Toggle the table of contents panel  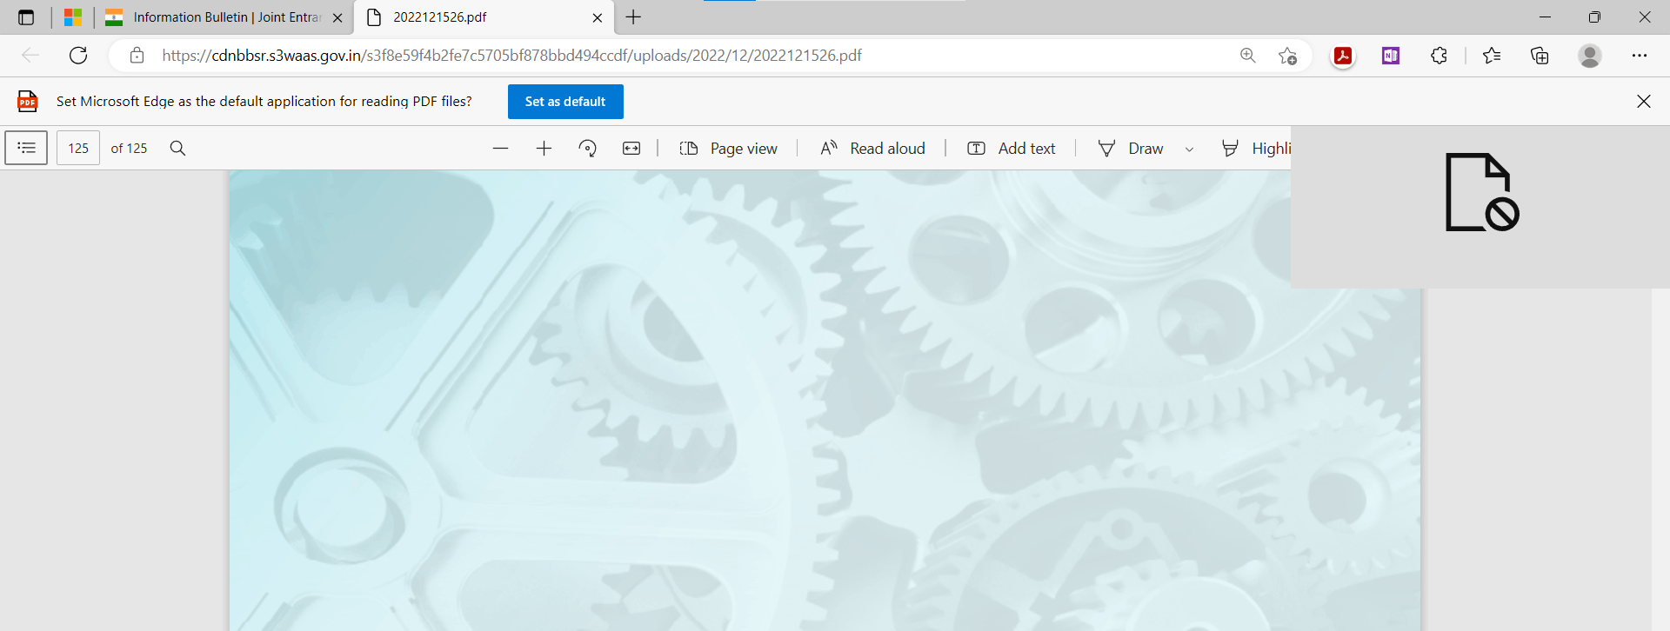(26, 148)
